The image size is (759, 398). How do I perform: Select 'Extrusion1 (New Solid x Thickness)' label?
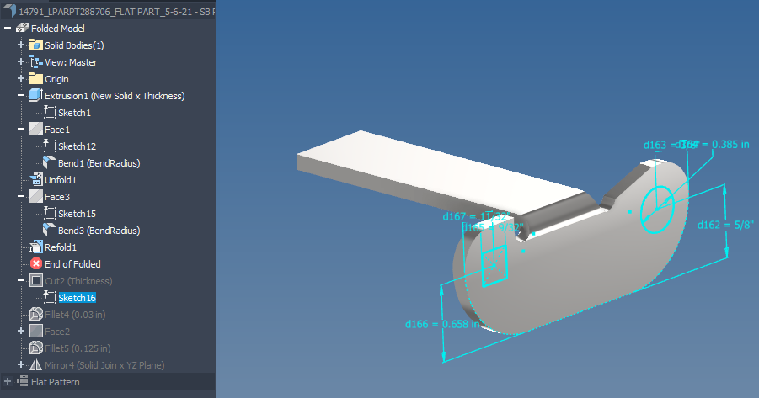[115, 96]
